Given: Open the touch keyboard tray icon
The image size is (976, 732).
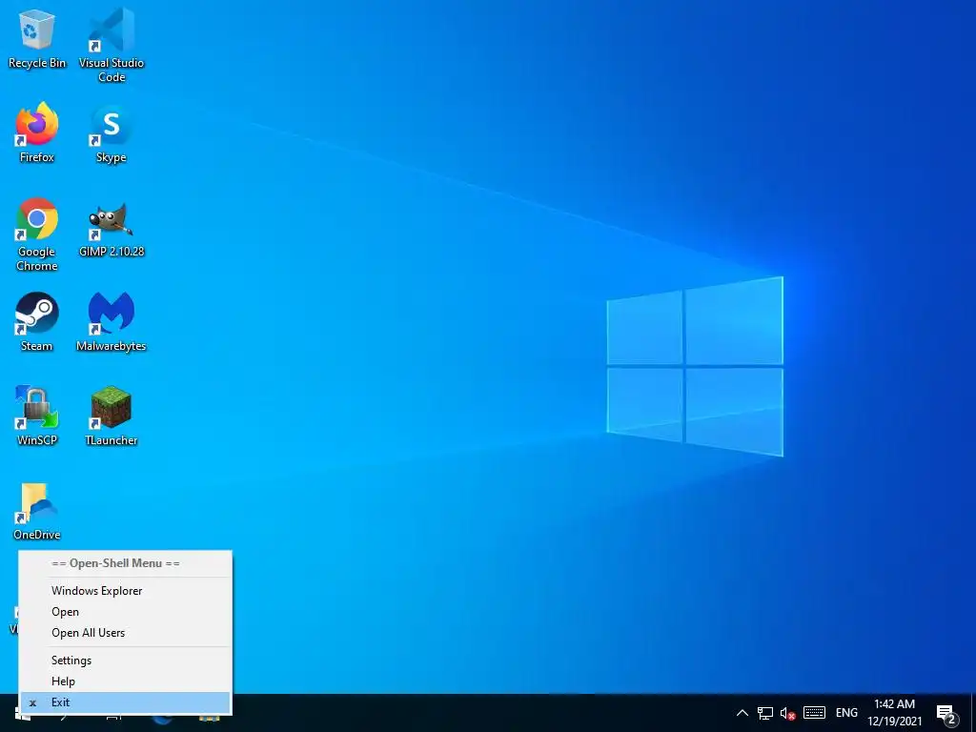Looking at the screenshot, I should click(814, 713).
